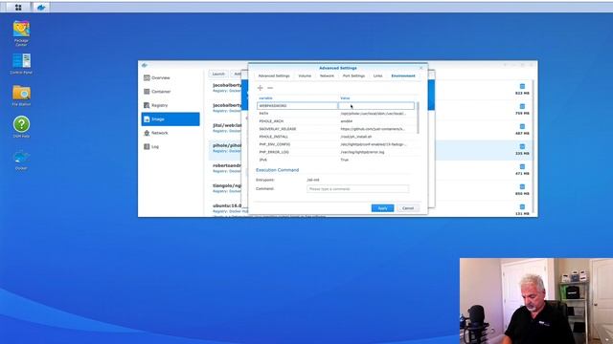The width and height of the screenshot is (613, 344).
Task: Select the PHP_ERROR_LOG variable row
Action: (x=336, y=152)
